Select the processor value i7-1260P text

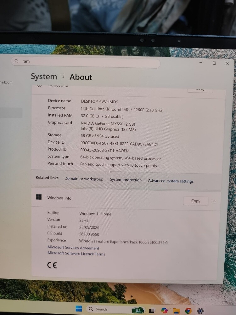(122, 109)
